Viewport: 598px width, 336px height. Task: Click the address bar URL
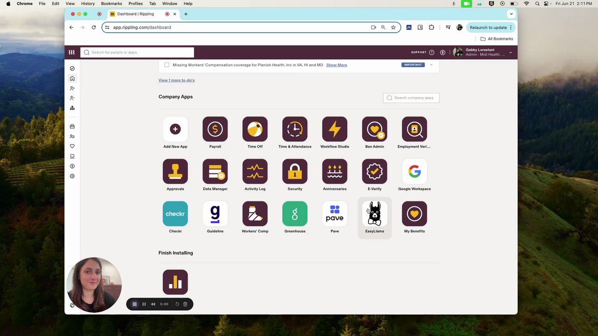(x=142, y=28)
